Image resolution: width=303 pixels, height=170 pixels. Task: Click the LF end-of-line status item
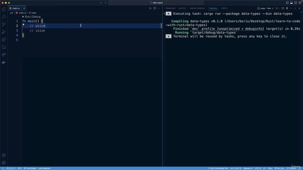pyautogui.click(x=264, y=168)
